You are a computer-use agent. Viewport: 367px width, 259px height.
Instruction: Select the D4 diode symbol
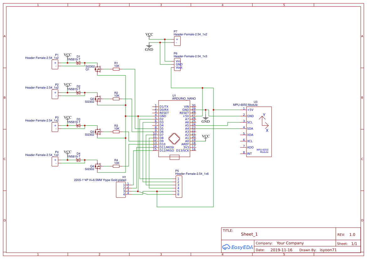(x=78, y=160)
